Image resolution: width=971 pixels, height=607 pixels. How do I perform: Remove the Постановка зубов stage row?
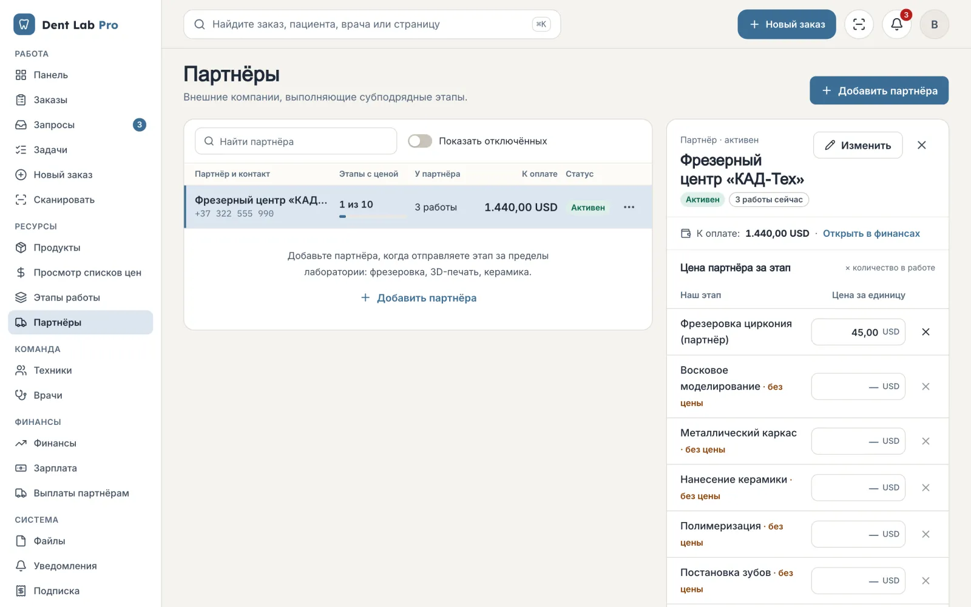(x=925, y=581)
